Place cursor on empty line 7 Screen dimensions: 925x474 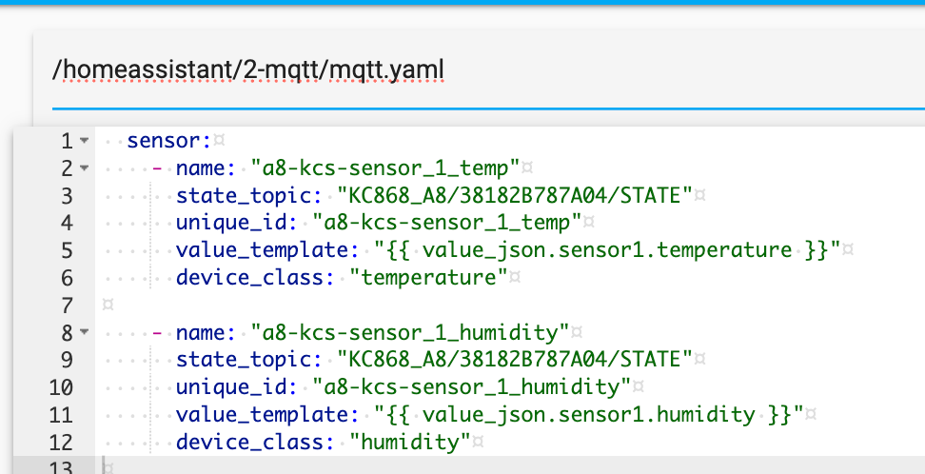click(285, 306)
